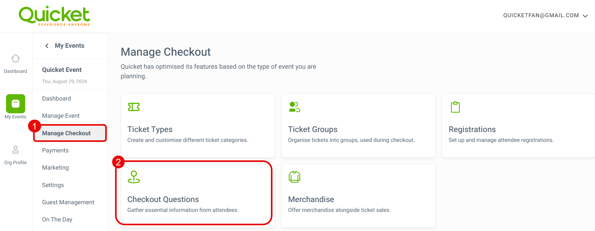Open Settings in the event sidebar
The width and height of the screenshot is (595, 231).
(53, 185)
